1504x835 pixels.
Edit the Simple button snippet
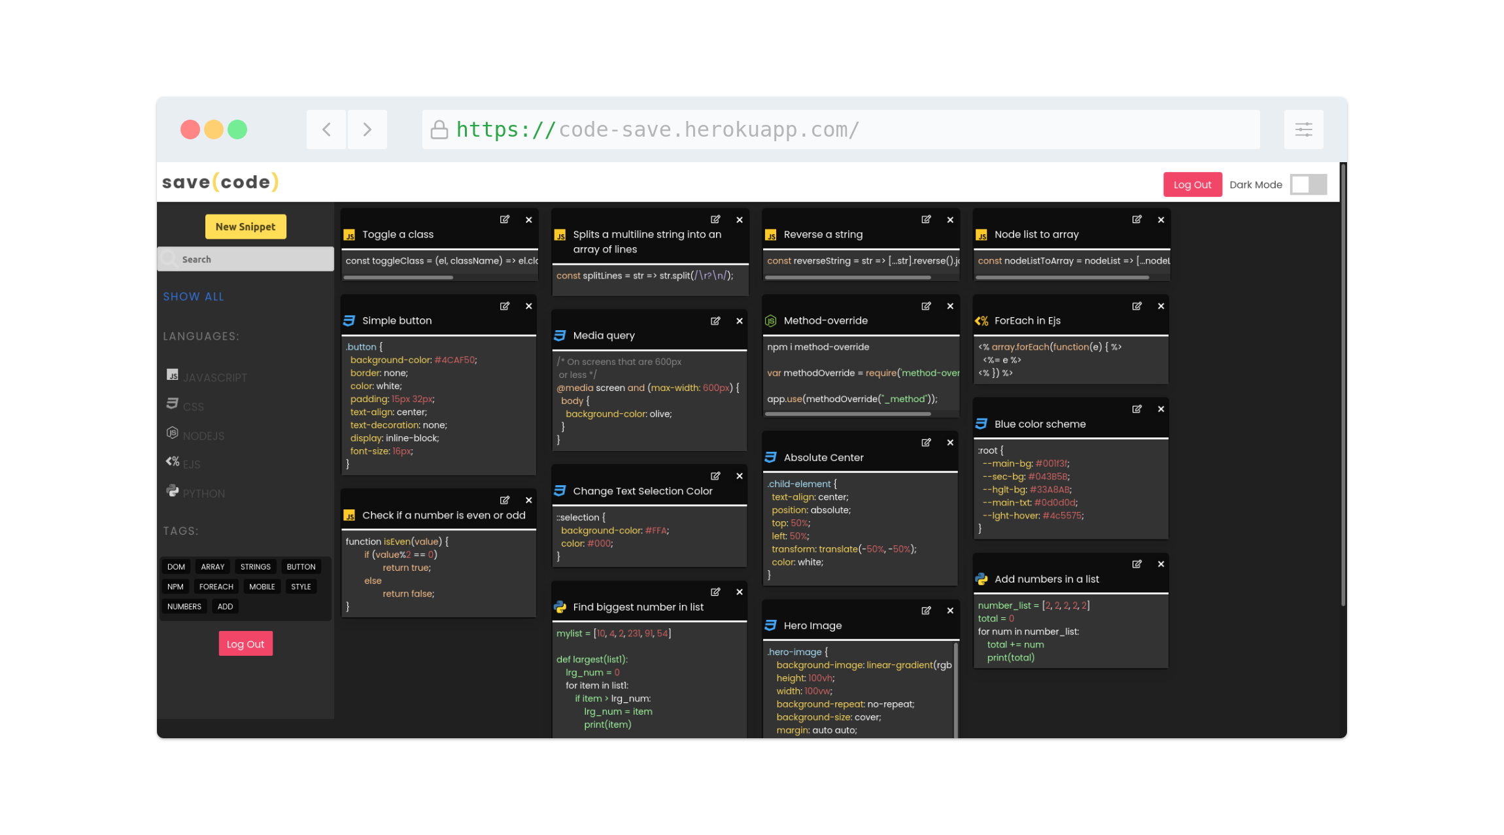pos(505,306)
